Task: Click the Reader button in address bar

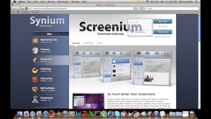Action: (135, 9)
